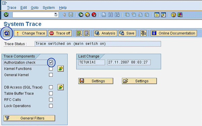This screenshot has width=202, height=126.
Task: Click second trace list icon left of Analysis
Action: 87,33
